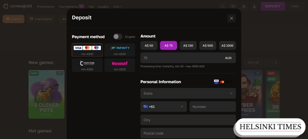The image size is (308, 139).
Task: Open the 3 Clover Pots game thumbnail
Action: click(47, 94)
